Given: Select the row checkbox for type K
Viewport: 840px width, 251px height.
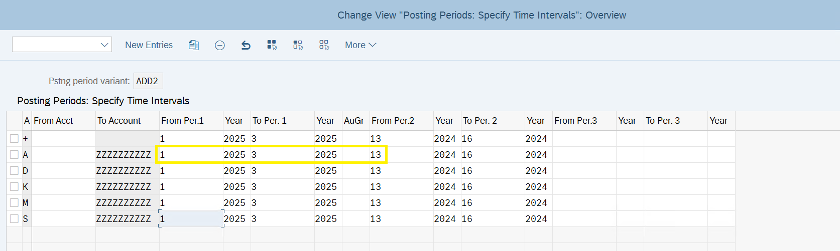Looking at the screenshot, I should pos(14,187).
